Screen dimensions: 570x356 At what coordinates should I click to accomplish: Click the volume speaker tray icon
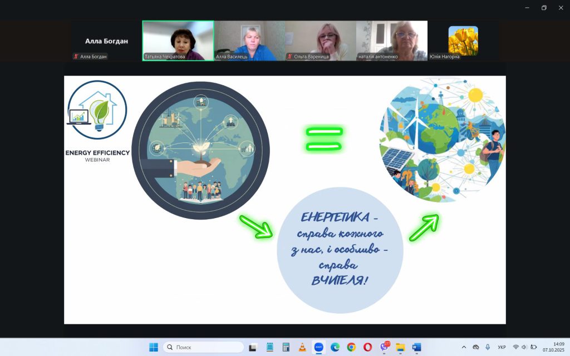[524, 347]
